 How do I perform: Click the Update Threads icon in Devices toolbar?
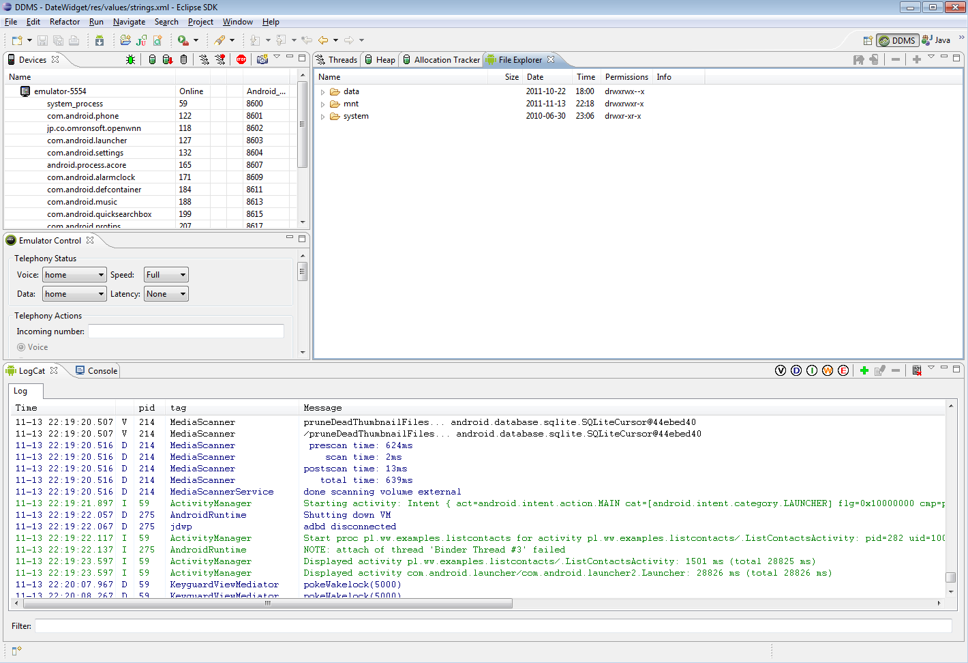click(205, 60)
